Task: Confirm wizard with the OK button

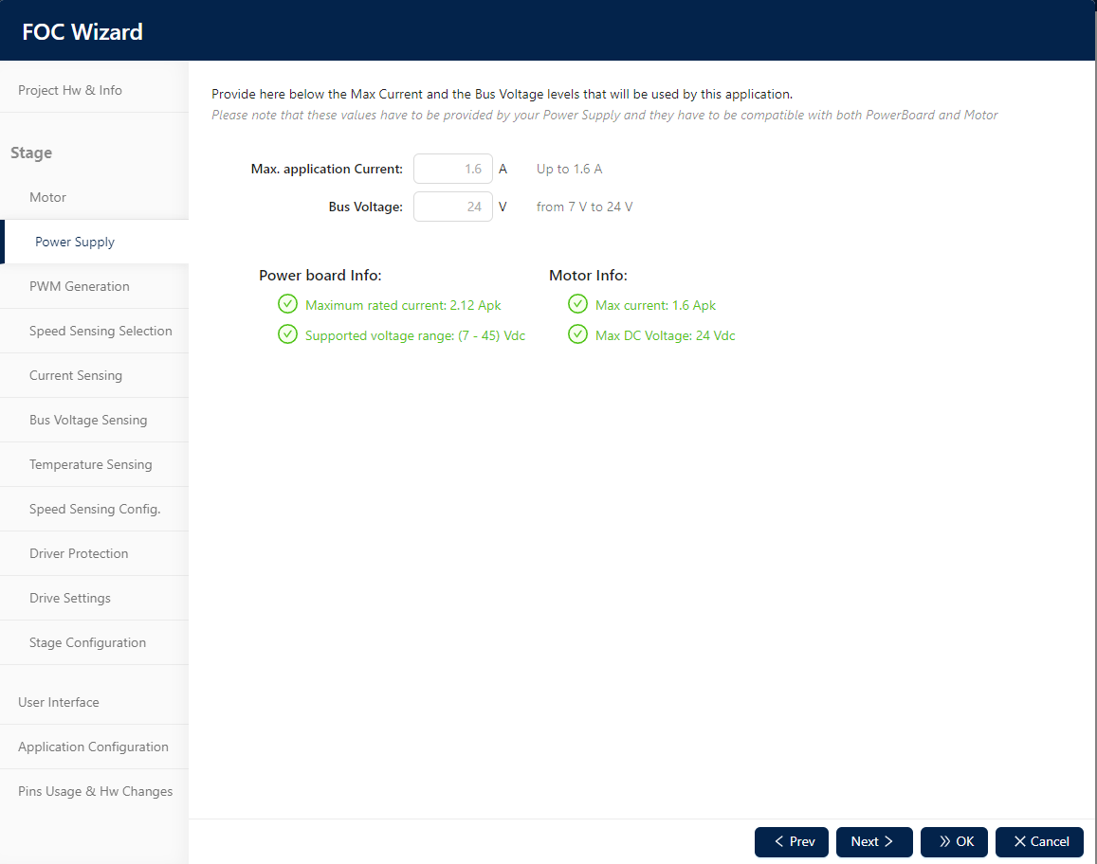Action: (x=954, y=841)
